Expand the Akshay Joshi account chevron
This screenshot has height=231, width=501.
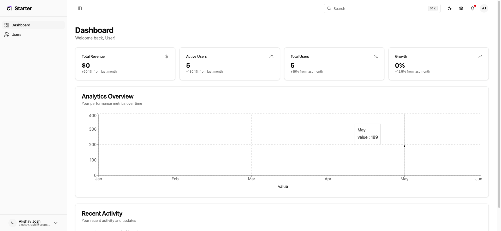[56, 223]
